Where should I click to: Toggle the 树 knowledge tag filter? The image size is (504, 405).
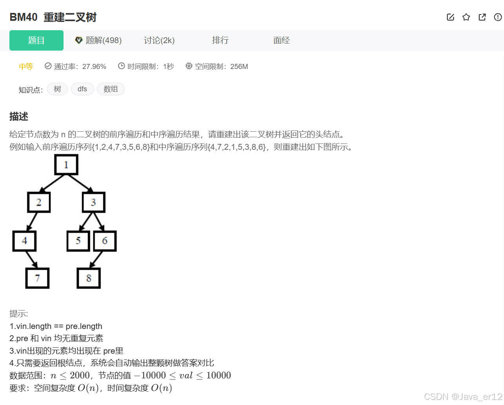57,89
